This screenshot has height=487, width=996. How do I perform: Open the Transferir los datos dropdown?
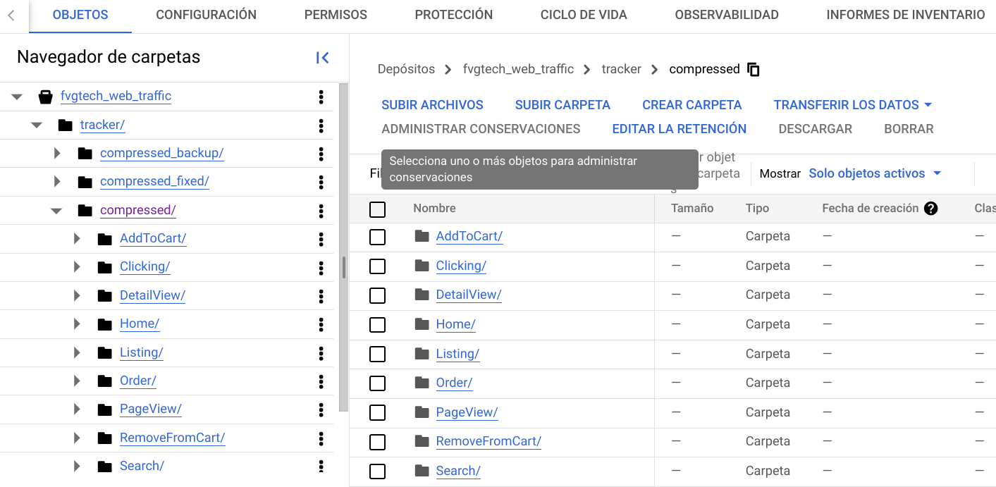(853, 105)
